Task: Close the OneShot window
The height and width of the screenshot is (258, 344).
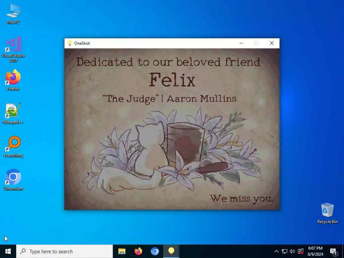Action: [x=271, y=43]
